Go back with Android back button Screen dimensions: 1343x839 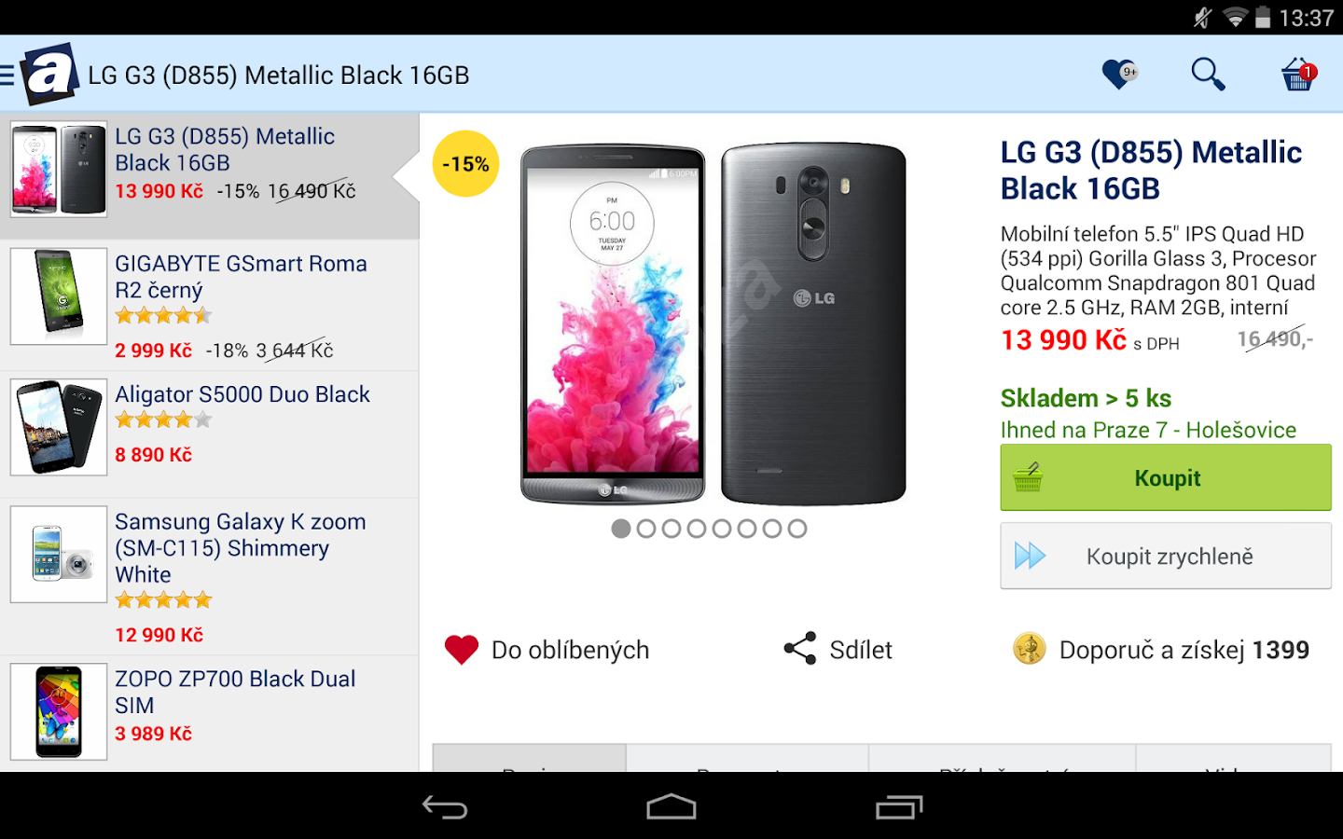coord(445,807)
